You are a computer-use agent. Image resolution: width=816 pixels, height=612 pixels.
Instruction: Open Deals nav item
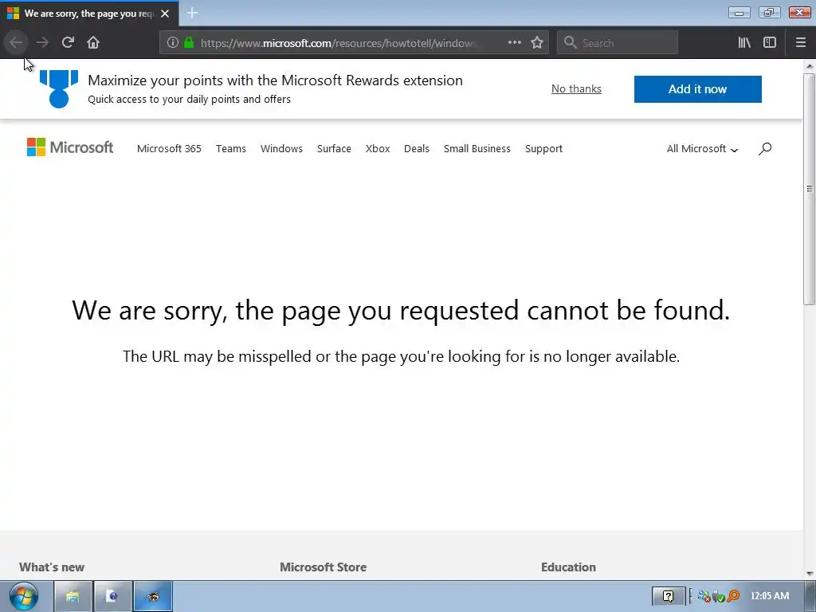(x=417, y=149)
